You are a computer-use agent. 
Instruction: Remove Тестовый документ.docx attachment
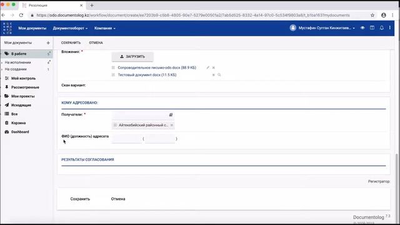(214, 75)
